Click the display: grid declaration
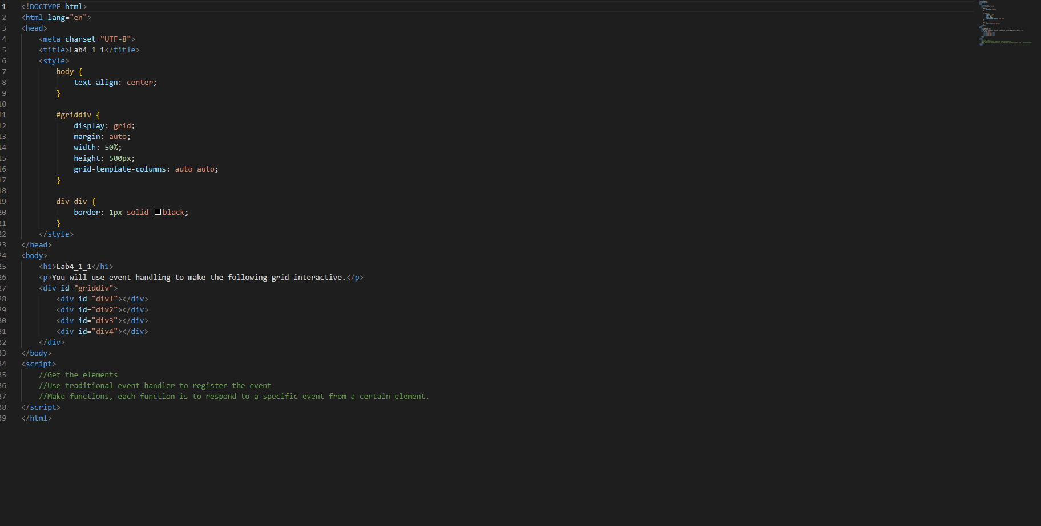 [x=104, y=126]
